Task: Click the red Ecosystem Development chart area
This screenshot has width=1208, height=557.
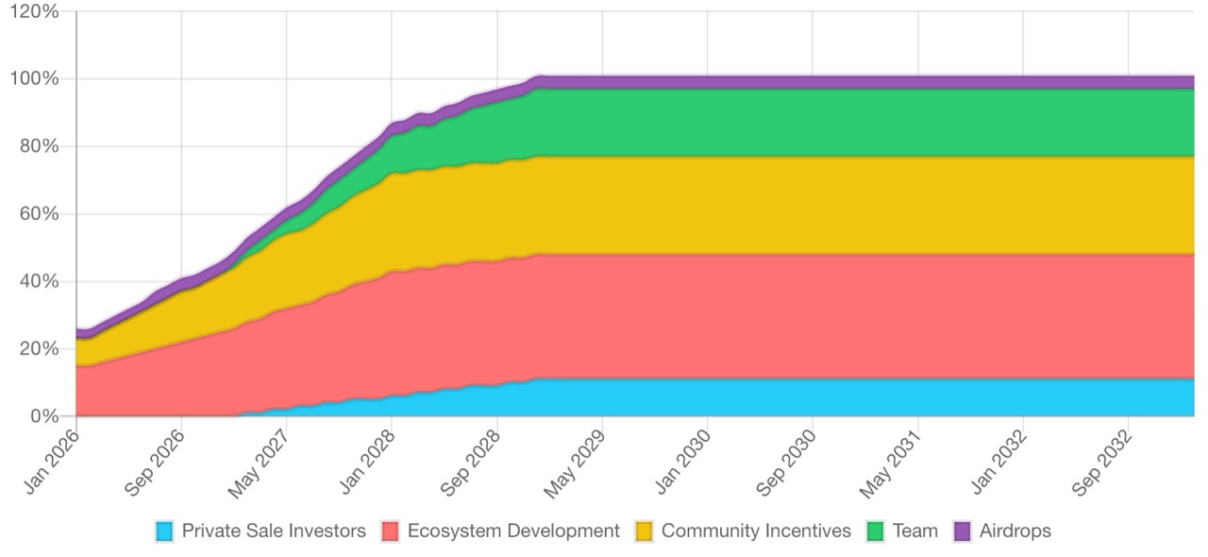Action: pos(849,316)
